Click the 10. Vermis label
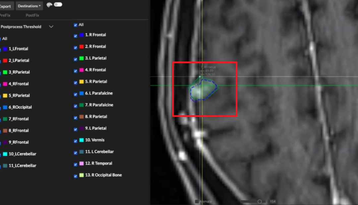358x205 pixels. click(x=95, y=140)
